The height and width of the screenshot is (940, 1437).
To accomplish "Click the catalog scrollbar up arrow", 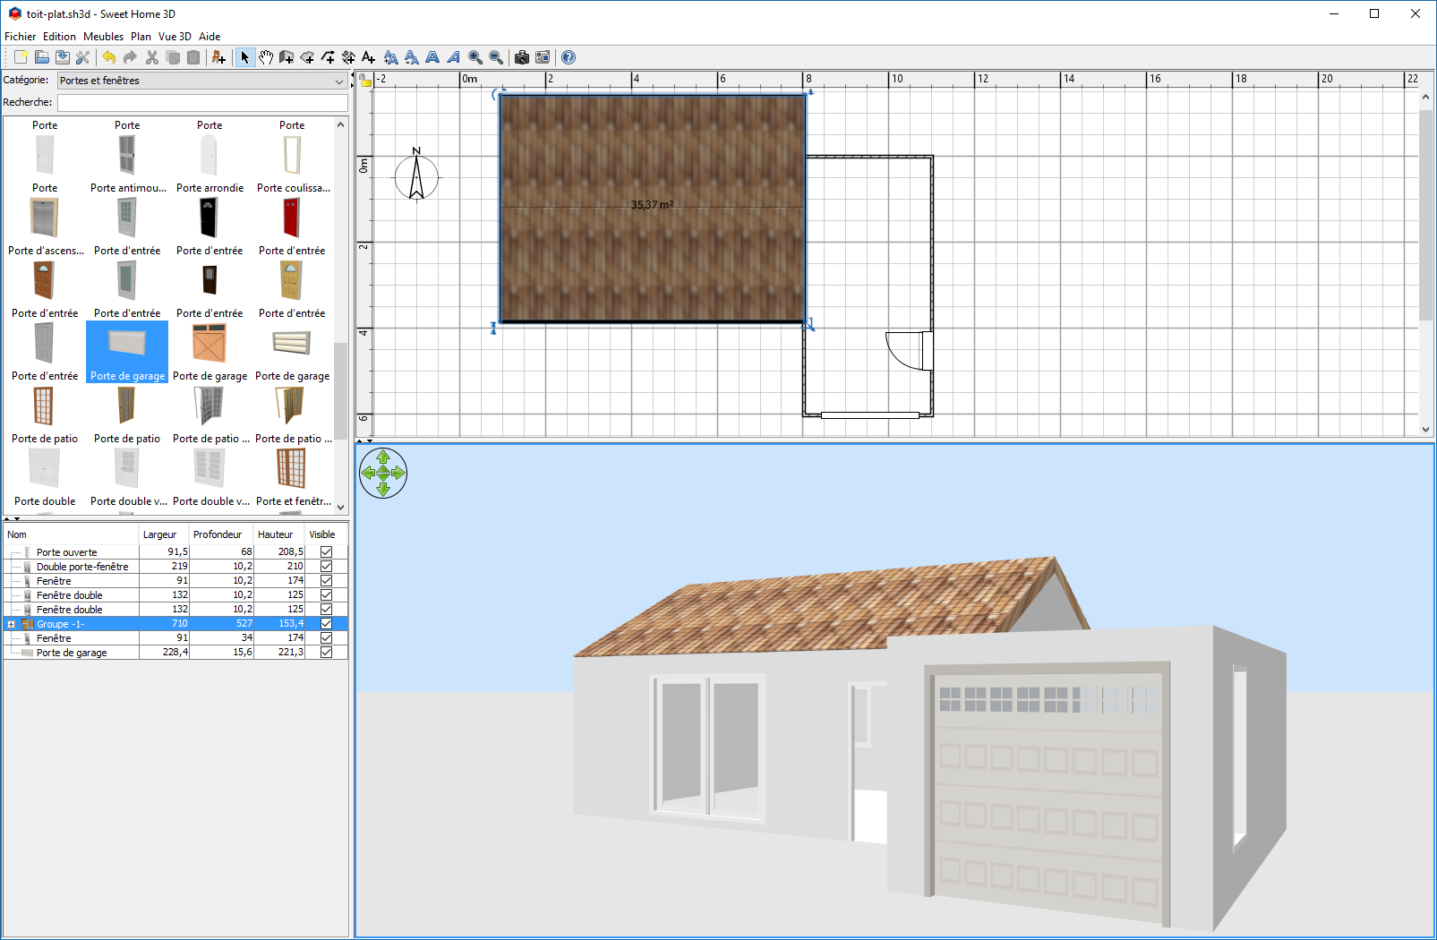I will [x=340, y=124].
